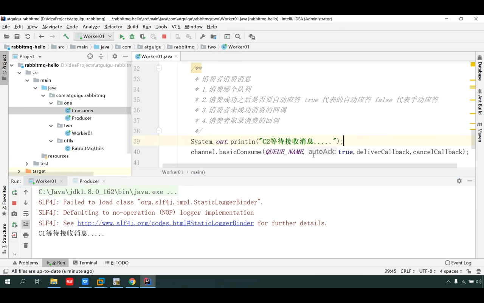Viewport: 484px width, 303px height.
Task: Collapse all in Project panel
Action: (x=101, y=56)
